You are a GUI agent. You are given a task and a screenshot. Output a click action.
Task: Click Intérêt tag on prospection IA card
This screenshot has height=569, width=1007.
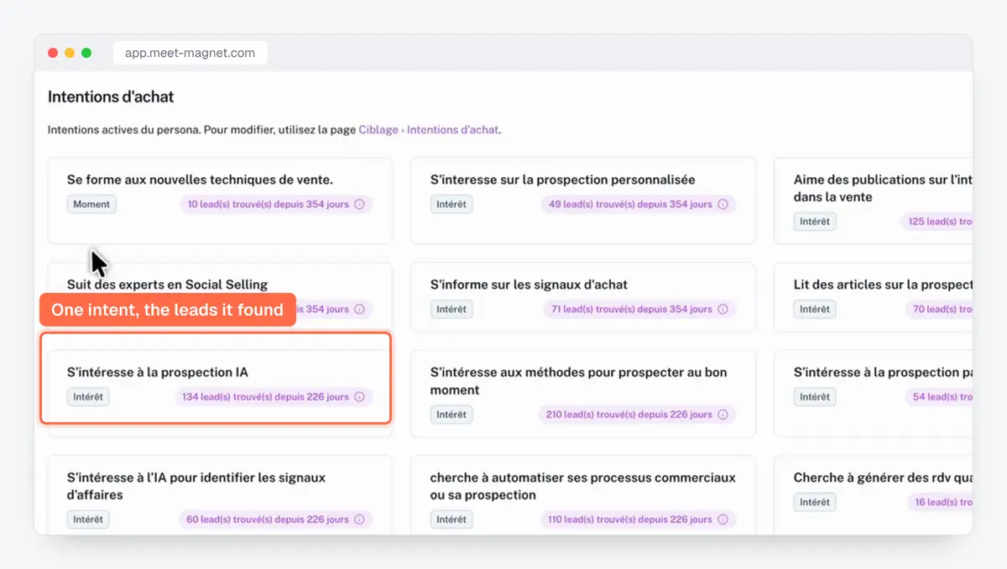pyautogui.click(x=88, y=397)
